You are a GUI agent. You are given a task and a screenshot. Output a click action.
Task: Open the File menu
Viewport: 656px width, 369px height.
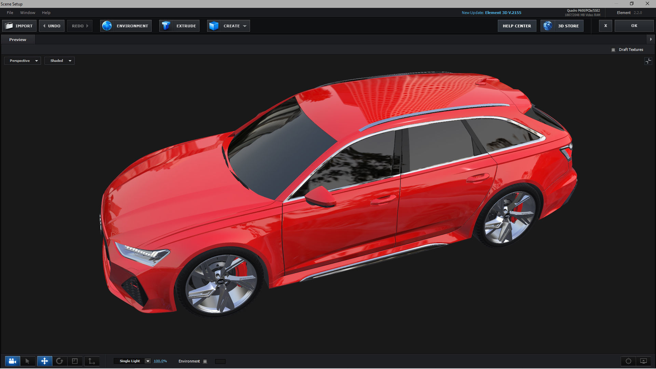coord(10,13)
